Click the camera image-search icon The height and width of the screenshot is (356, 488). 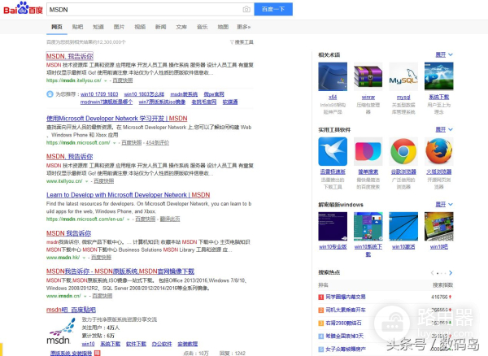pyautogui.click(x=246, y=9)
